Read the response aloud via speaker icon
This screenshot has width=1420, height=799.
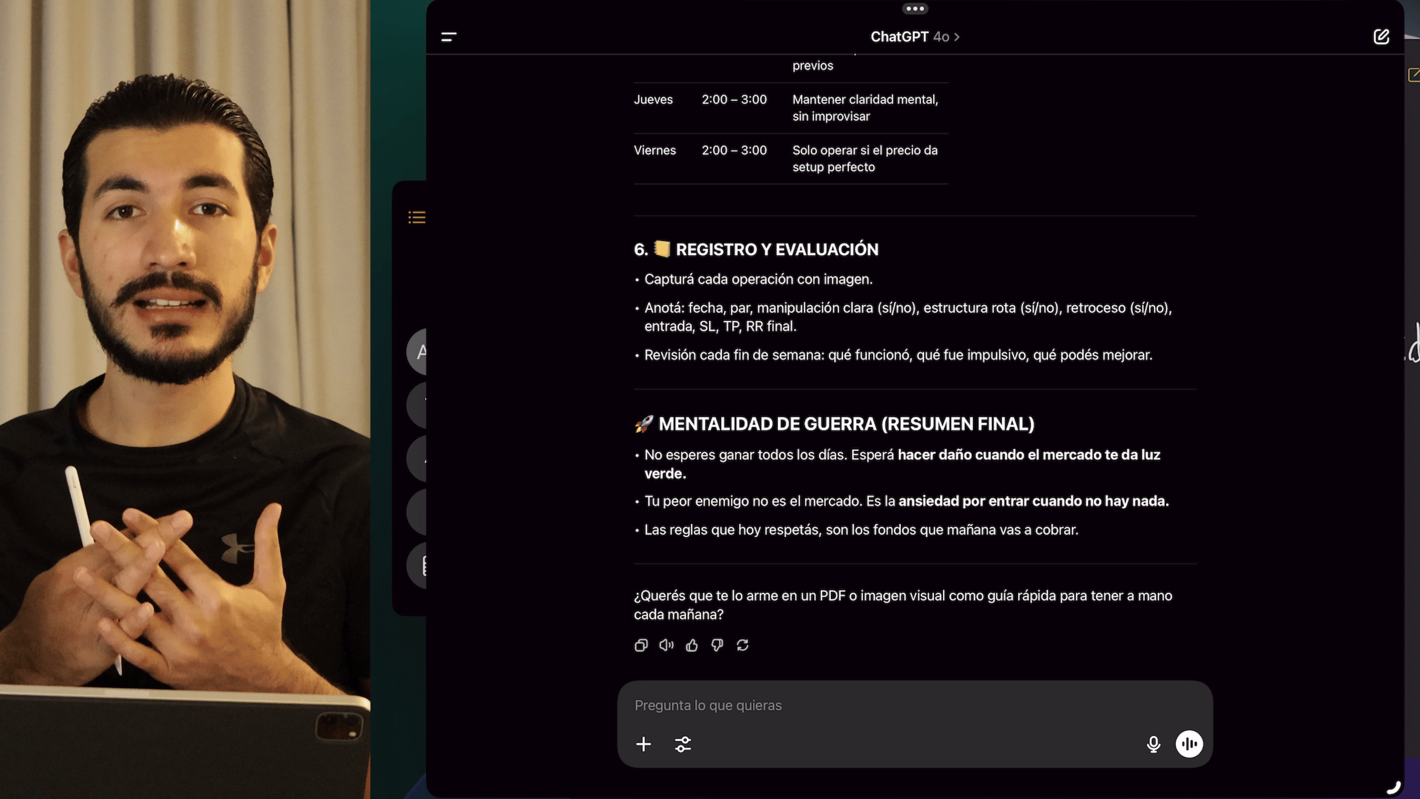click(x=666, y=645)
